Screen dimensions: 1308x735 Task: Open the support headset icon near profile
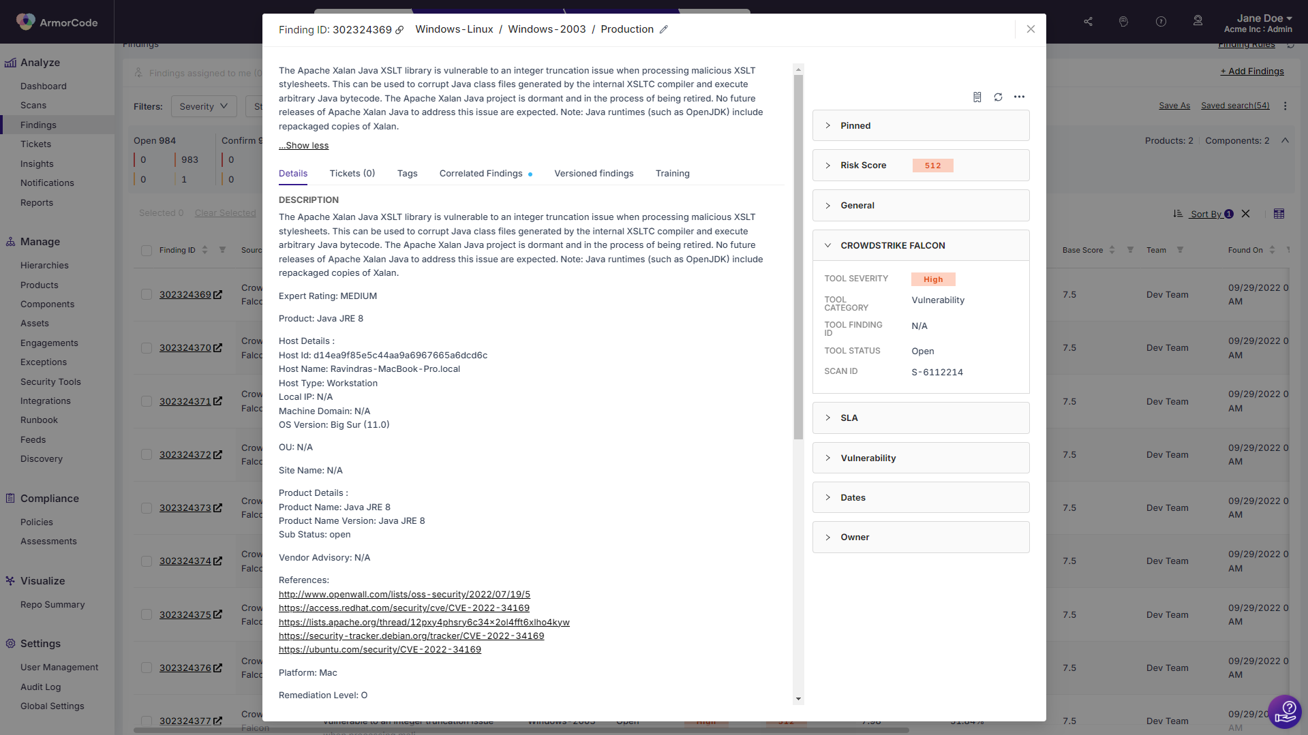(x=1197, y=21)
